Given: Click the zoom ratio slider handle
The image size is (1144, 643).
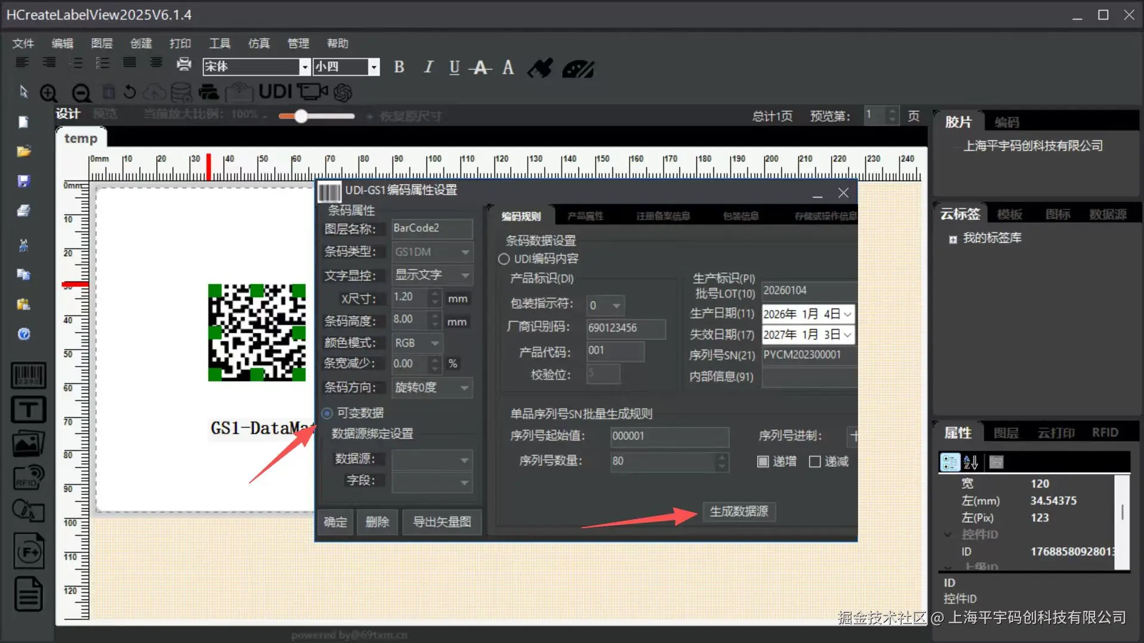Looking at the screenshot, I should [301, 116].
